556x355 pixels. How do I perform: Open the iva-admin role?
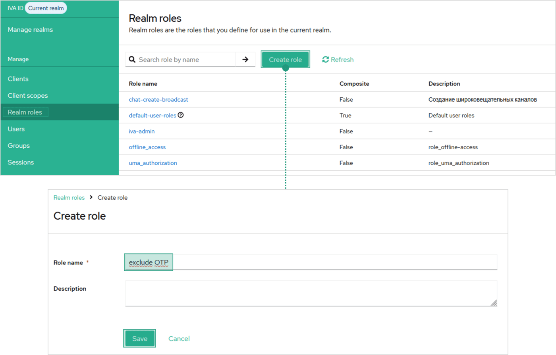(142, 131)
